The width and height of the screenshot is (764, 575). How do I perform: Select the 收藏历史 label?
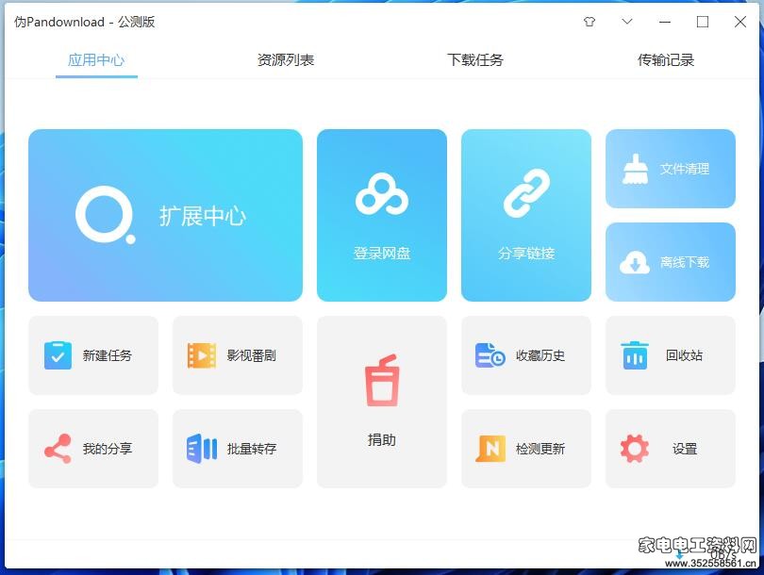pyautogui.click(x=540, y=355)
